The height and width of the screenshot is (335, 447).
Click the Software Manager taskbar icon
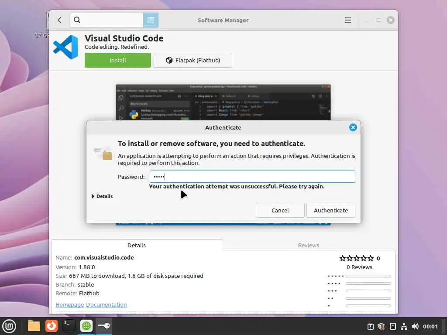pyautogui.click(x=86, y=326)
